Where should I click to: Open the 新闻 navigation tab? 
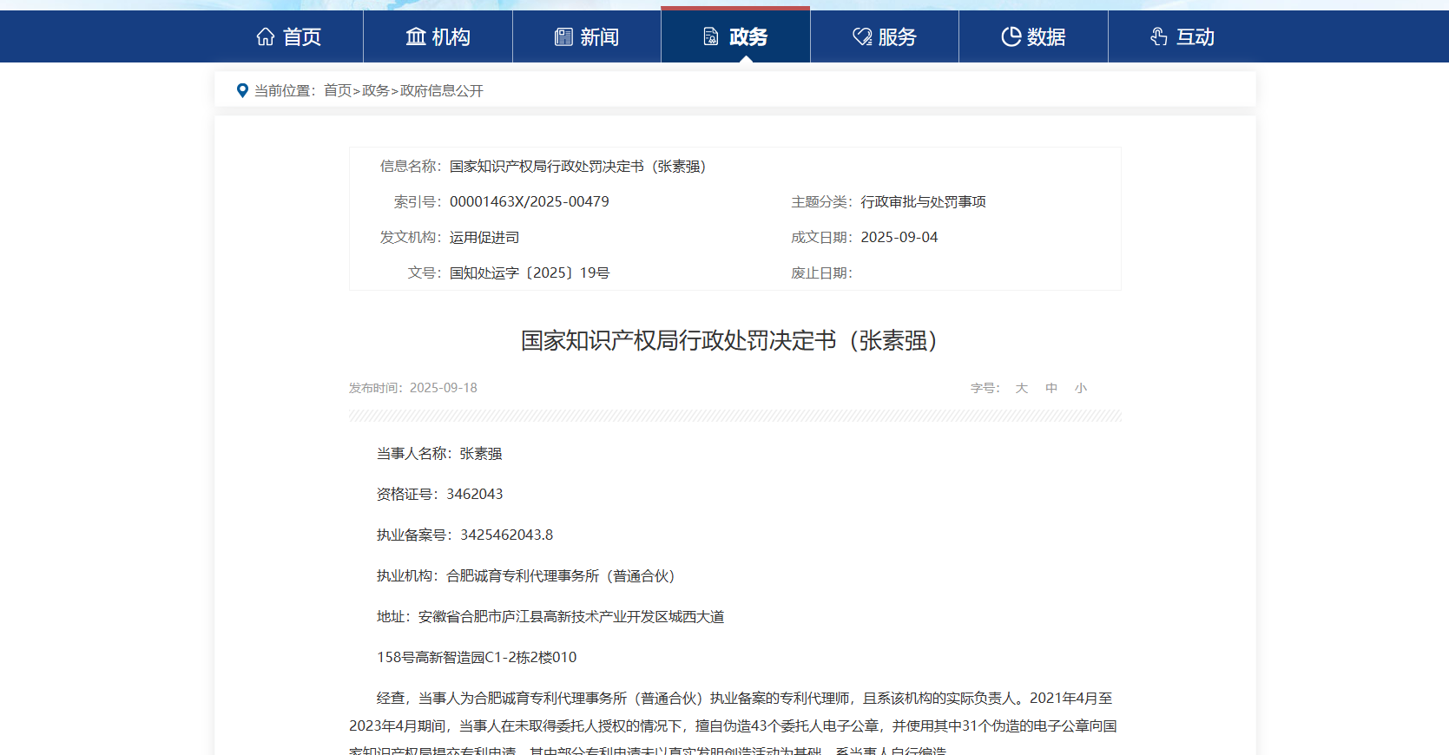[599, 36]
